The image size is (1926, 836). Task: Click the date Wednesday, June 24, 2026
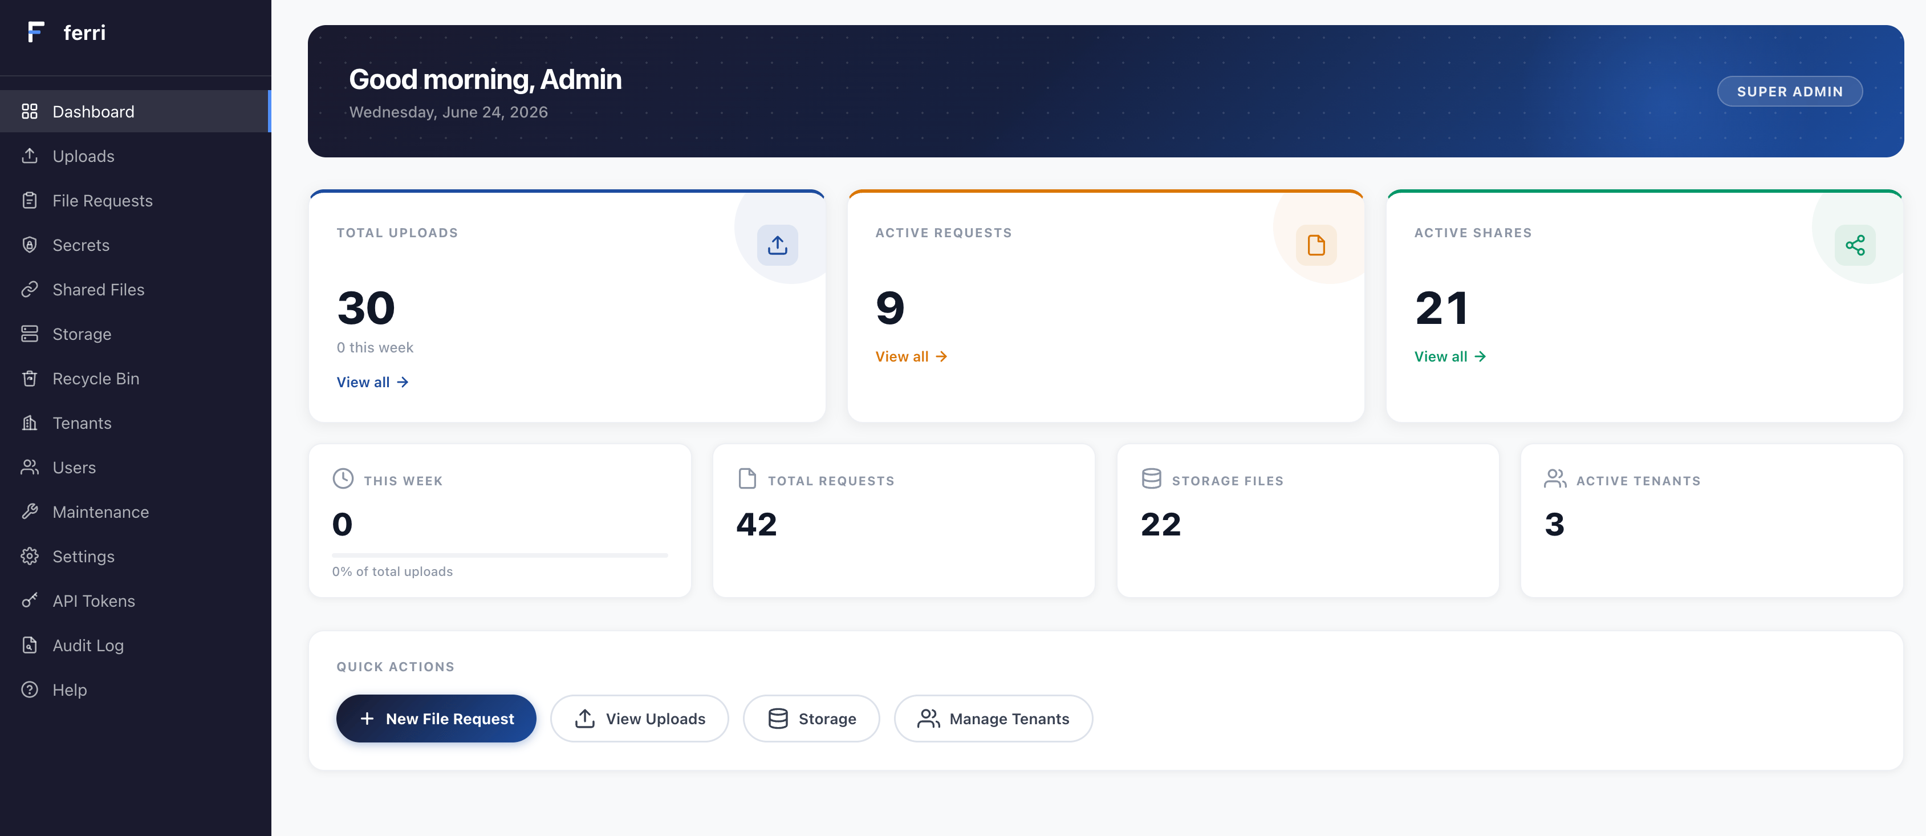click(449, 112)
